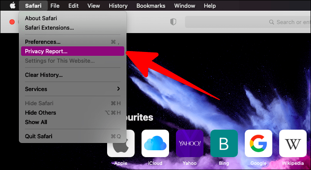Open the Google favourite tile

[259, 143]
